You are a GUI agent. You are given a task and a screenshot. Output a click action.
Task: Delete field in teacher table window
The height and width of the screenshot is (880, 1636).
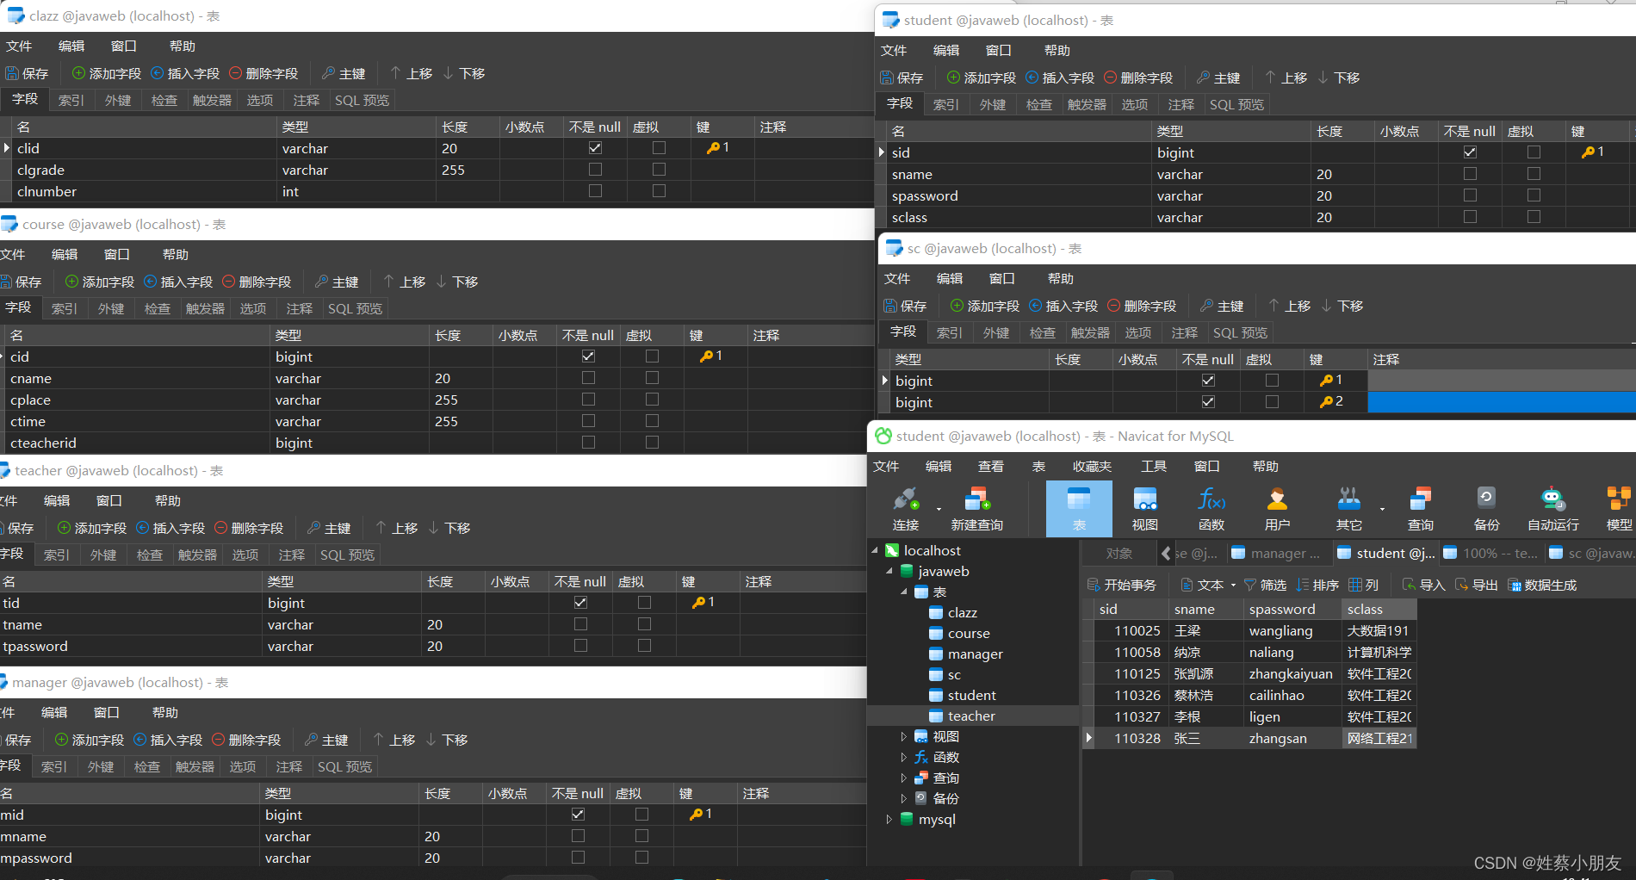tap(249, 528)
